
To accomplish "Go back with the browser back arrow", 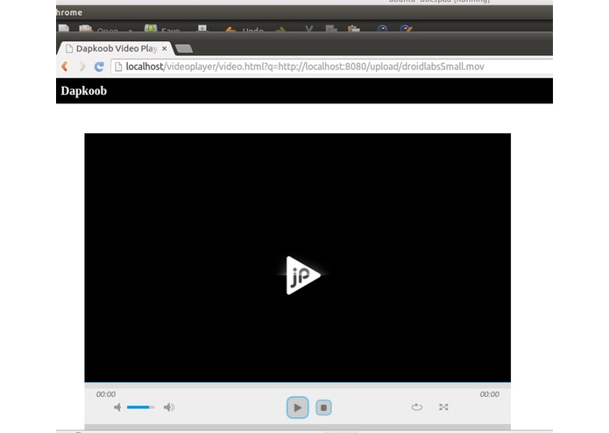I will 65,67.
